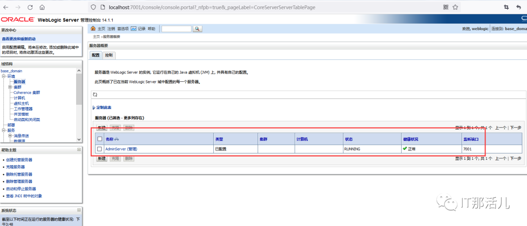The image size is (527, 226).
Task: Select Coherence 集群 in the tree
Action: [x=27, y=93]
